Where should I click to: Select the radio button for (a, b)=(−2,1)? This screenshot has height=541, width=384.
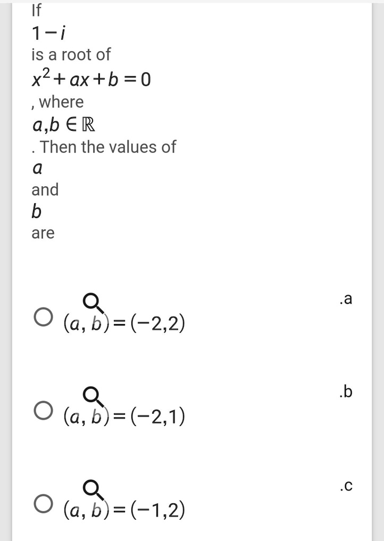point(43,410)
